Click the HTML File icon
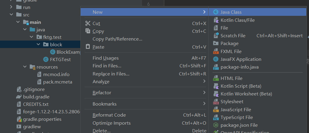This screenshot has height=133, width=309. coord(215,78)
